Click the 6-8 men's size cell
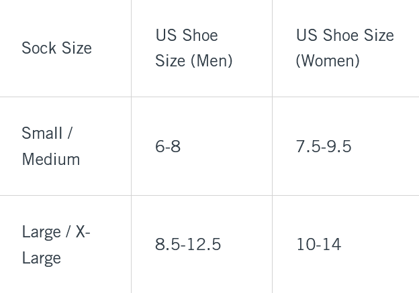Viewport: 419px width, 293px height. tap(168, 146)
